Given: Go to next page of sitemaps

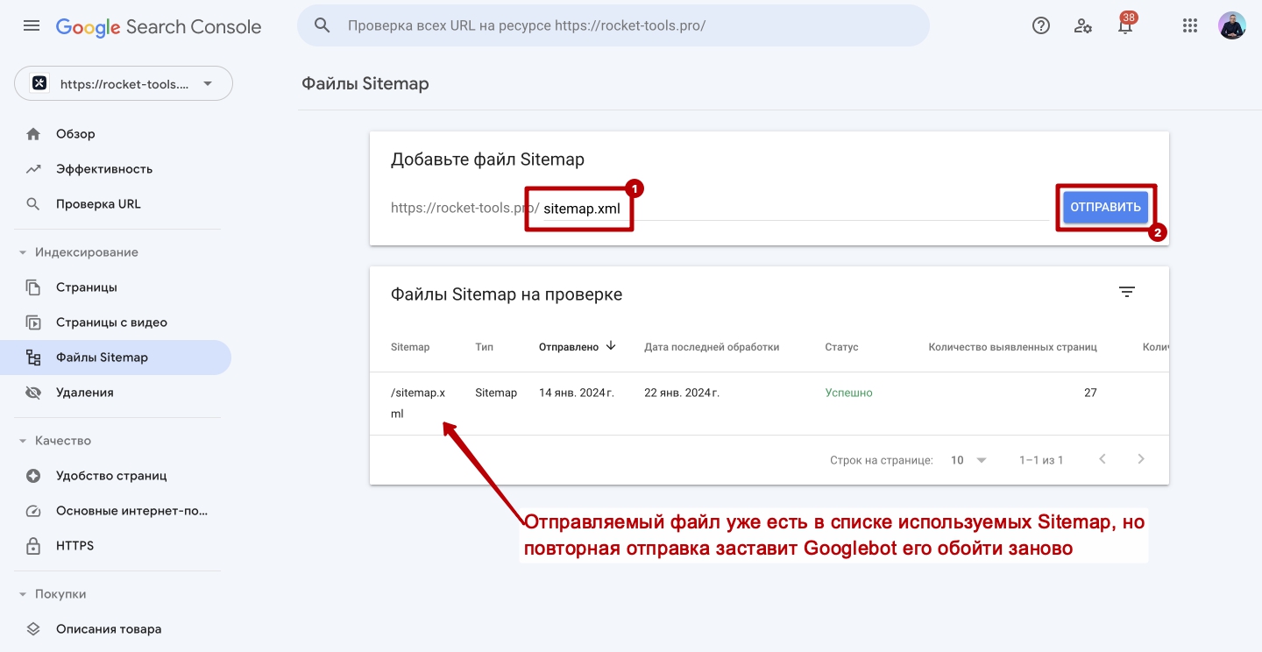Looking at the screenshot, I should click(1140, 459).
